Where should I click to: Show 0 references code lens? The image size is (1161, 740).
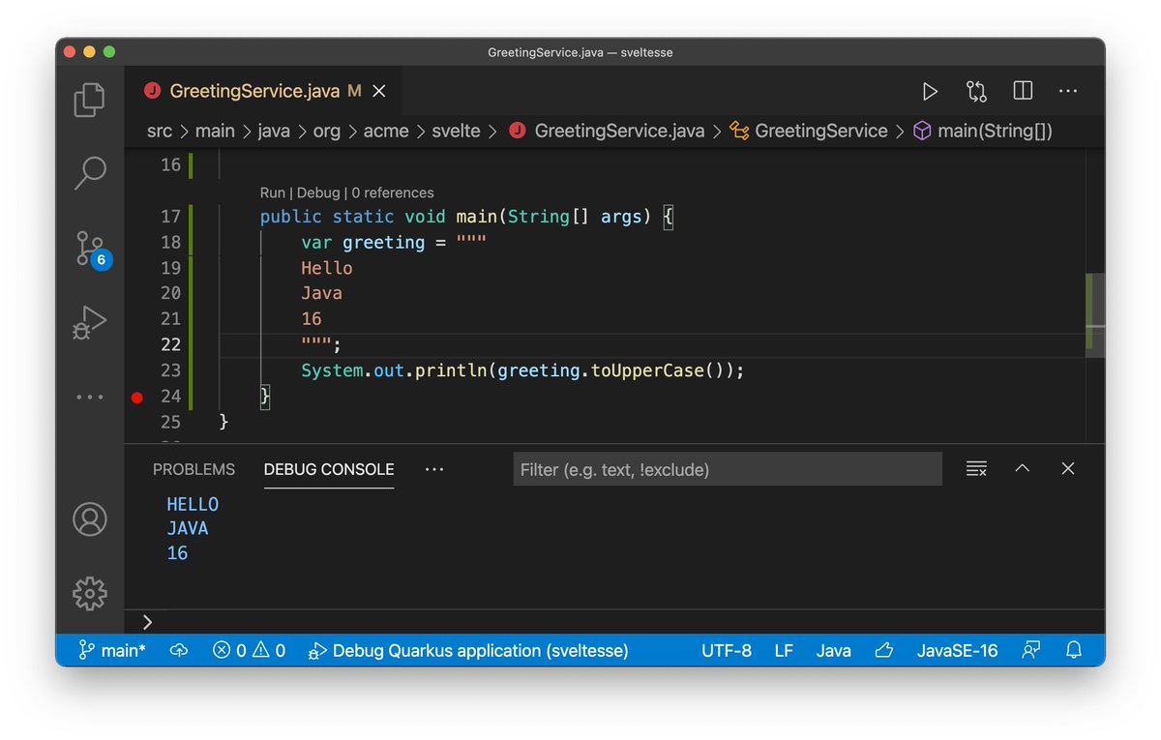tap(393, 192)
